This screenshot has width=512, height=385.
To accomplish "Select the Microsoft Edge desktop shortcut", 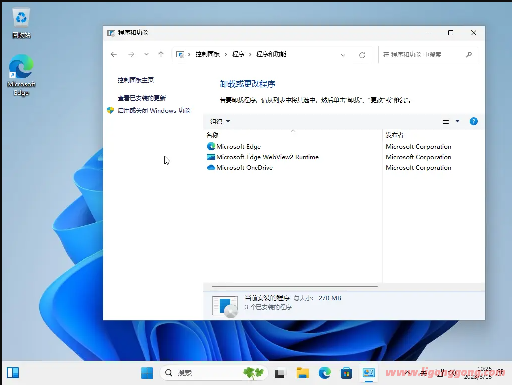I will (x=21, y=75).
